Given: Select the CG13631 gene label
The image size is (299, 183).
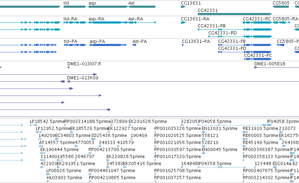Looking at the screenshot, I should tap(191, 3).
